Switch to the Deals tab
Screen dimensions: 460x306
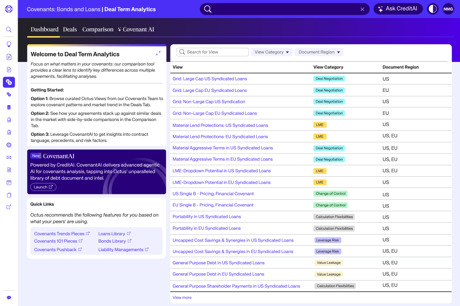(70, 30)
